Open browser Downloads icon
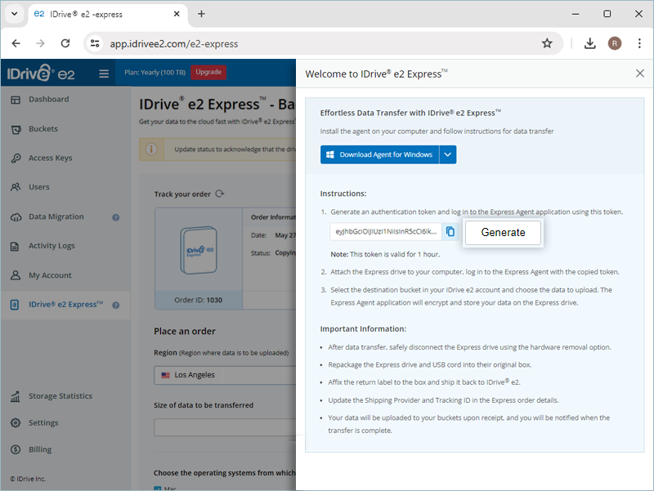This screenshot has height=491, width=654. click(x=589, y=43)
